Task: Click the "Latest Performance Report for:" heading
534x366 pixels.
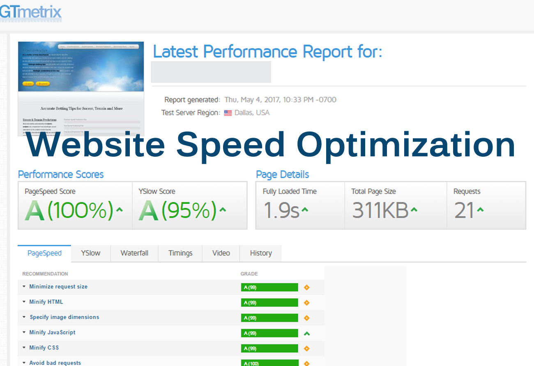Action: (x=267, y=52)
